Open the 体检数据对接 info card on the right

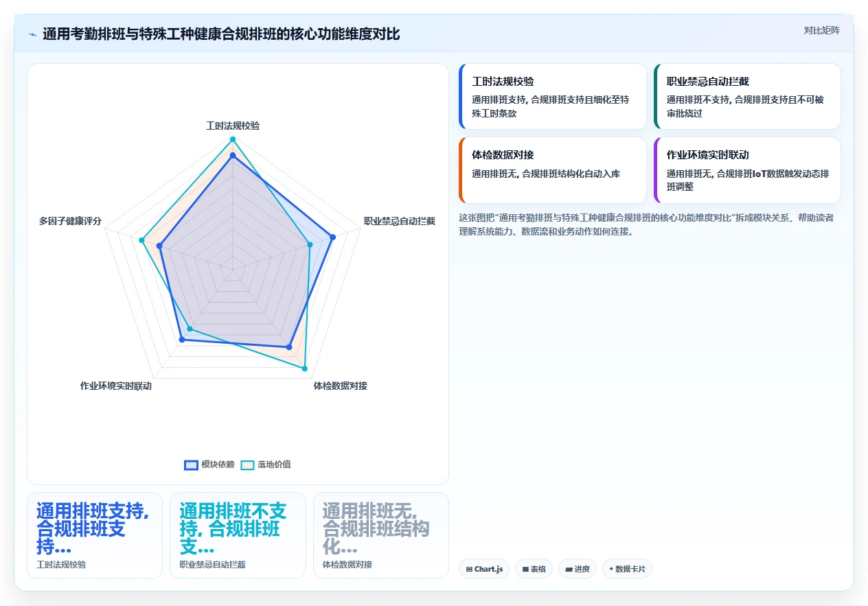pos(553,170)
